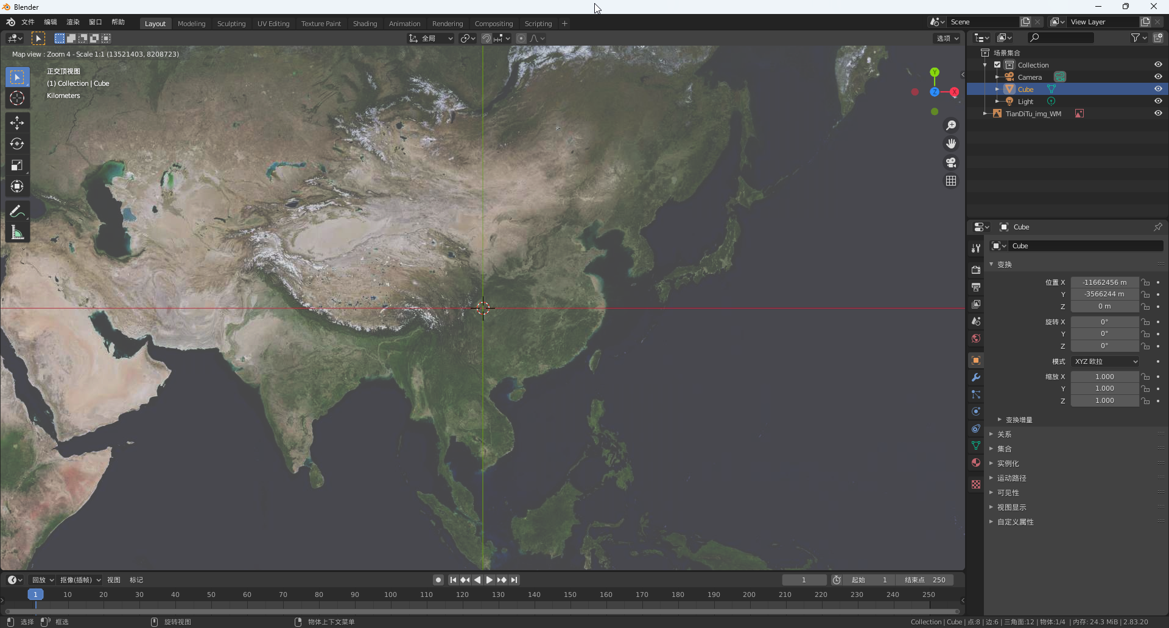
Task: Click the Location X value field
Action: click(x=1104, y=282)
